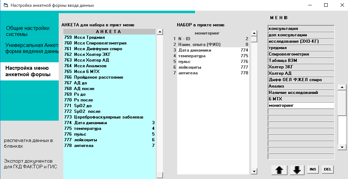This screenshot has height=179, width=348.
Task: Click the move down arrow button
Action: point(298,170)
